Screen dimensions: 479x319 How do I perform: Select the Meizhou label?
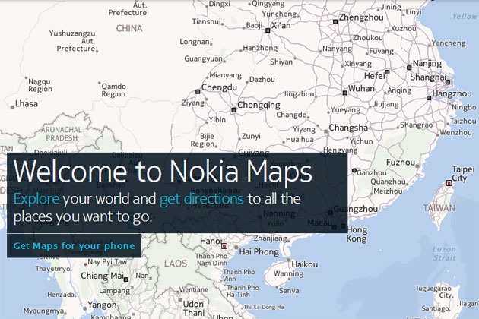click(388, 191)
